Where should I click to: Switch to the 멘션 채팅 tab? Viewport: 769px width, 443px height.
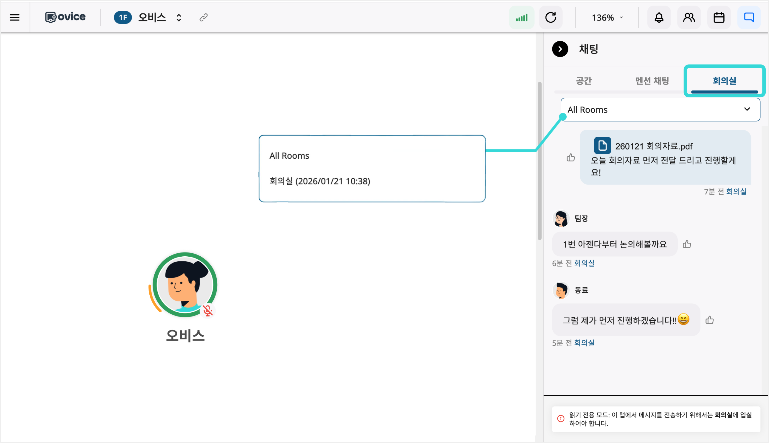(652, 81)
